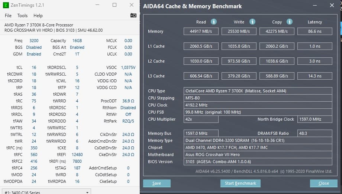Click the info icon beside Write
This screenshot has height=194, width=342.
point(252,22)
